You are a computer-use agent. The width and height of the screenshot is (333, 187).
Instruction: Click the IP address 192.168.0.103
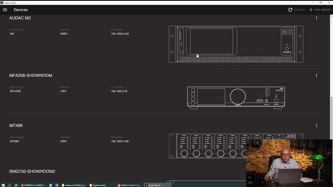[x=120, y=34]
